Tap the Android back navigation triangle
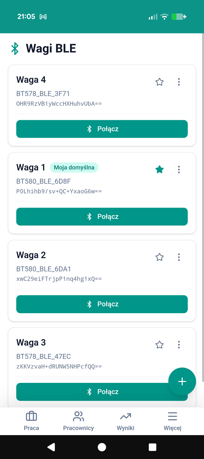This screenshot has width=204, height=459. tap(51, 447)
